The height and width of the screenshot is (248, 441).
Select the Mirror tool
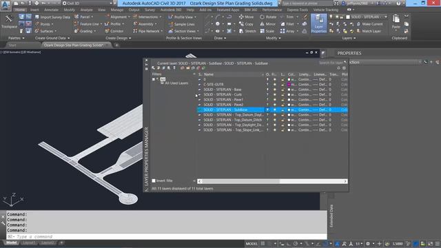(267, 24)
